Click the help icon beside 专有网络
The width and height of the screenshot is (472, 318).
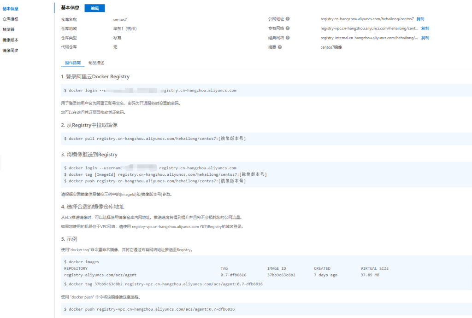coord(288,29)
